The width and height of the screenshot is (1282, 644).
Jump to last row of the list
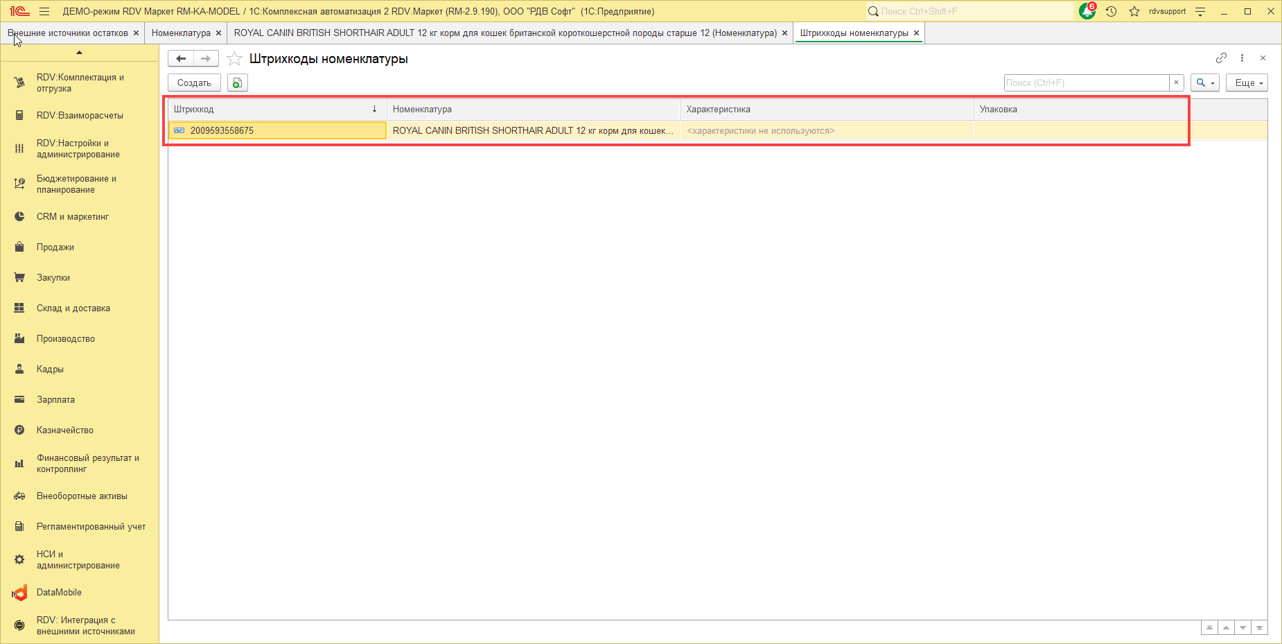pos(1259,628)
